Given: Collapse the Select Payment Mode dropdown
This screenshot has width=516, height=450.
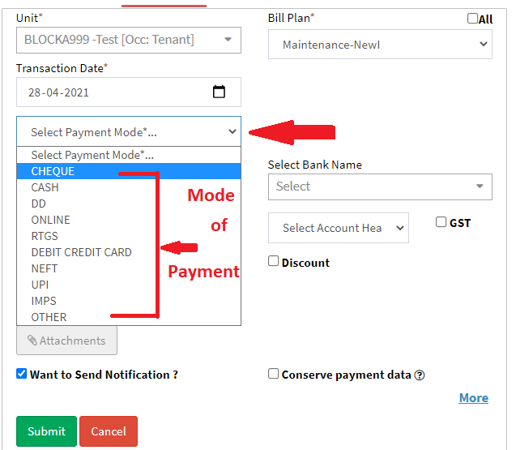Looking at the screenshot, I should click(128, 131).
